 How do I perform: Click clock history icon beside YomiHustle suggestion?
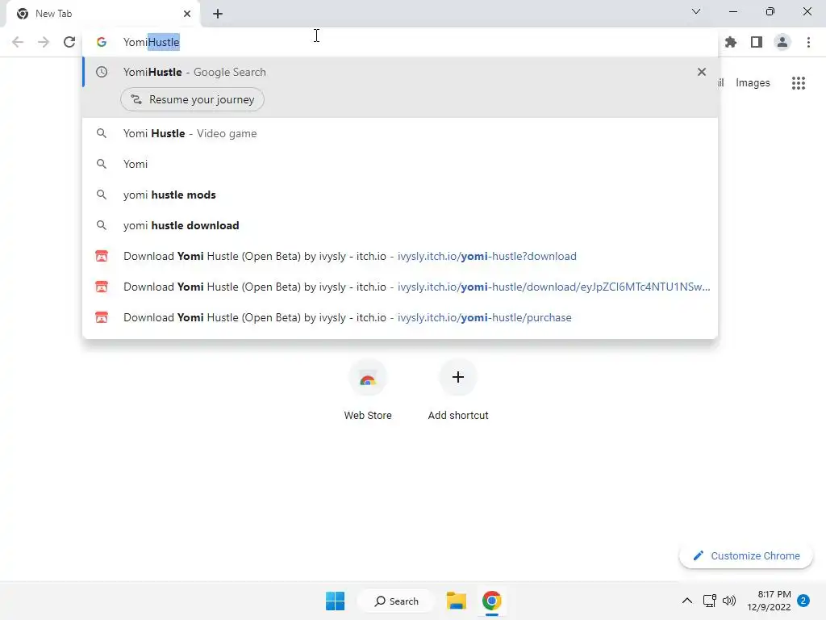[x=102, y=72]
